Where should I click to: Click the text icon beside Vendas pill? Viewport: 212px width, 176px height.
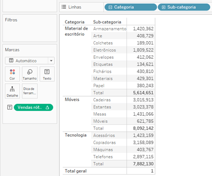[10, 107]
